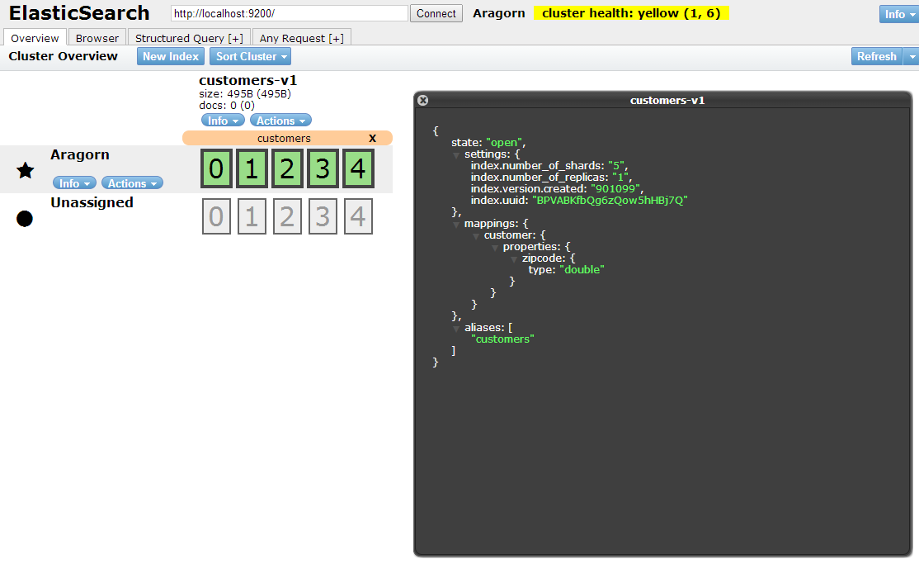The width and height of the screenshot is (919, 564).
Task: Open the Structured Query tab
Action: tap(188, 37)
